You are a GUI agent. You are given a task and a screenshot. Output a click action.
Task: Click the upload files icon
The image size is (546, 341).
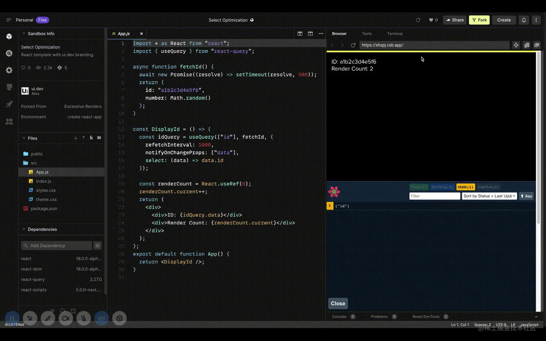83,138
